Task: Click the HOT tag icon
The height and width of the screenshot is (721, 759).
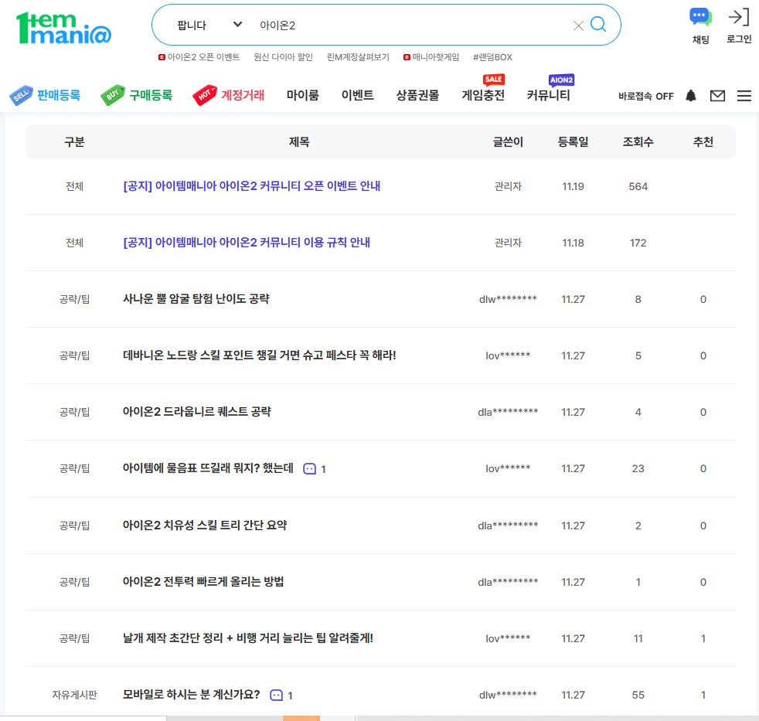Action: point(204,95)
